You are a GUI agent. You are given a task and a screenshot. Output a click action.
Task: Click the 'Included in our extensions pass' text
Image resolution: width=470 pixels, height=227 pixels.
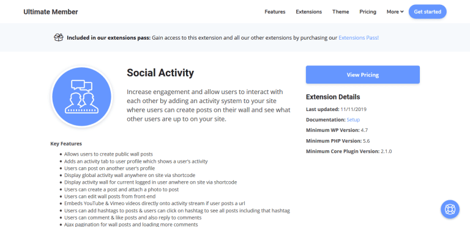pyautogui.click(x=108, y=38)
